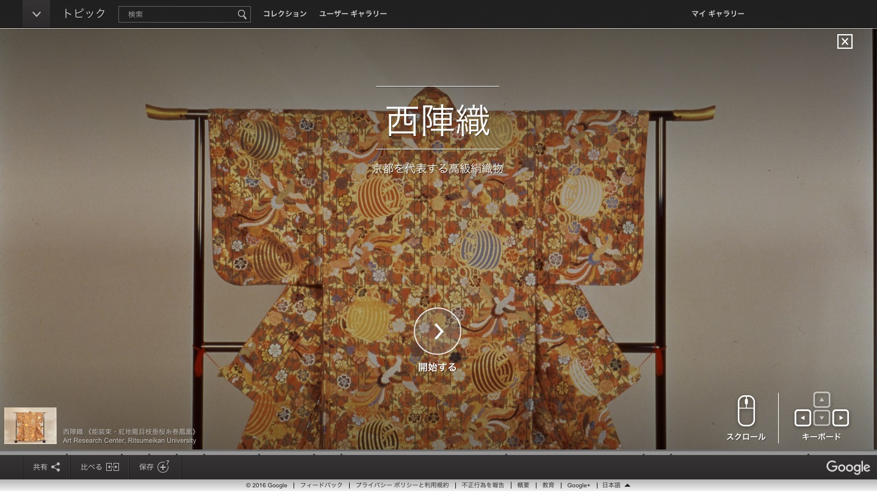
Task: Open 西陣織《能装束・紅地籠目枝垂桜糸巻鳳凰》caption link
Action: tap(130, 432)
